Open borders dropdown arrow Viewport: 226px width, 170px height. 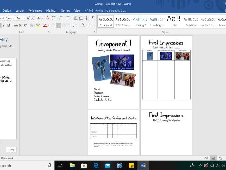pos(93,25)
